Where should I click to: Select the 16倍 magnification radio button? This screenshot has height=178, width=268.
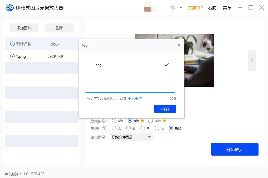[151, 121]
